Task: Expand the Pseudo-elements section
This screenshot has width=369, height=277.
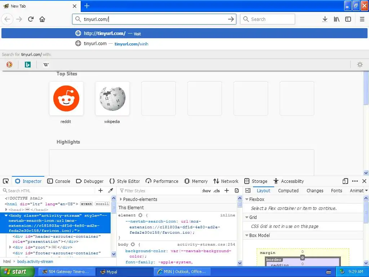Action: coord(121,199)
